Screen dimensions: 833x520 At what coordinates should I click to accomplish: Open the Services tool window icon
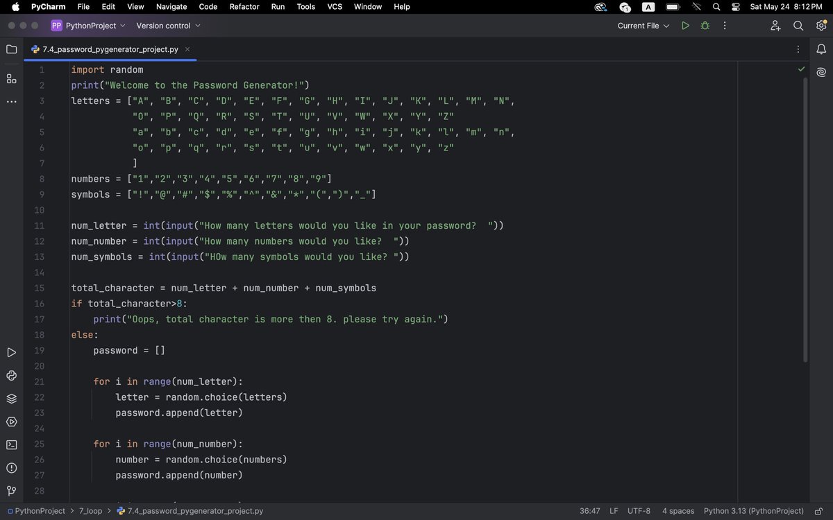point(11,422)
